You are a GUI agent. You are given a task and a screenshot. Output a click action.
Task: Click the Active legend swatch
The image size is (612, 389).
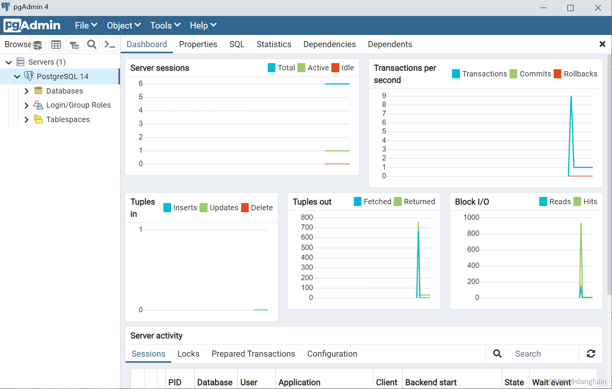point(301,68)
